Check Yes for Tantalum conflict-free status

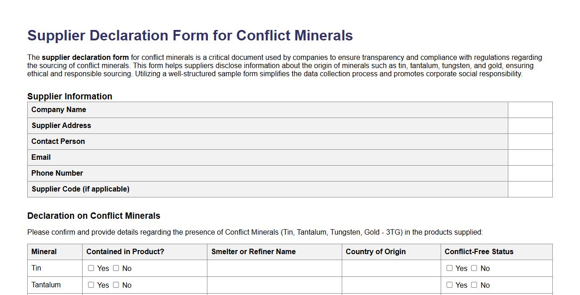coord(449,285)
